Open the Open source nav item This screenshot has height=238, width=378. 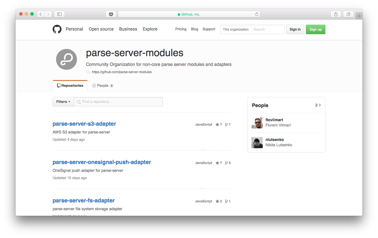(x=101, y=29)
